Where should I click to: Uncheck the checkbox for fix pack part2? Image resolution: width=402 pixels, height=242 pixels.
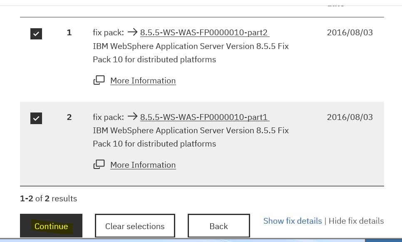click(x=36, y=34)
